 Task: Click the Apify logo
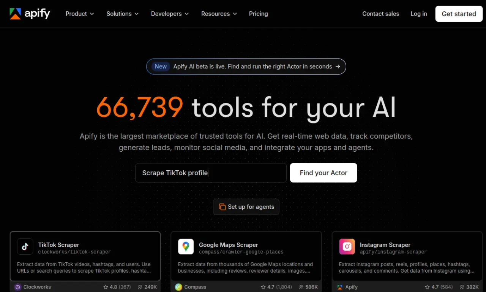[30, 14]
